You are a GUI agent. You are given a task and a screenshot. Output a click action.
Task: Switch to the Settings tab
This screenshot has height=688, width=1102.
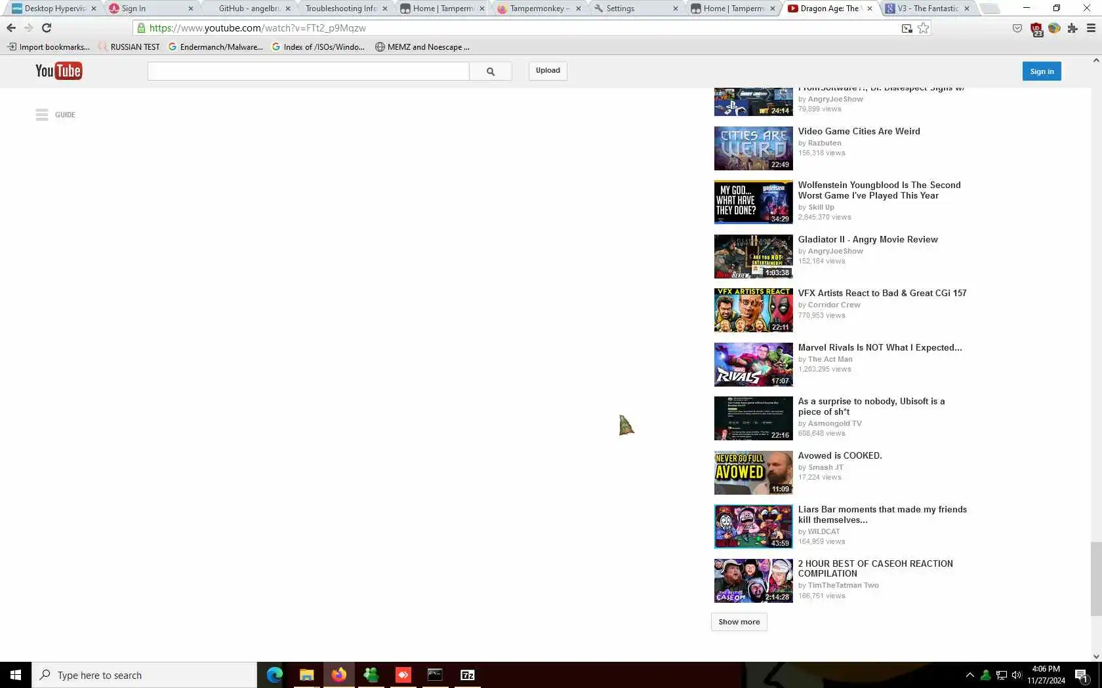[638, 9]
